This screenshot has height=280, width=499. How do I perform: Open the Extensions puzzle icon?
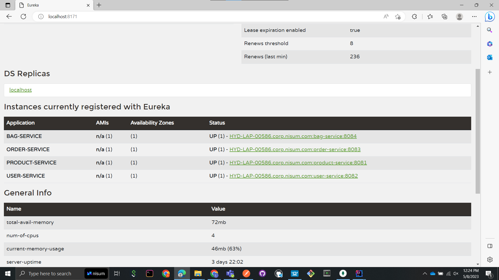(x=414, y=17)
